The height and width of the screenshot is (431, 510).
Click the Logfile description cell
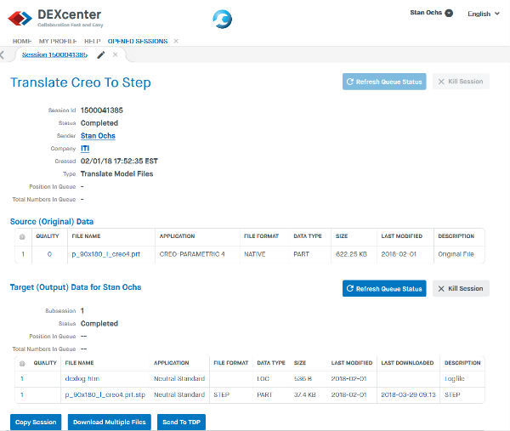pos(455,378)
